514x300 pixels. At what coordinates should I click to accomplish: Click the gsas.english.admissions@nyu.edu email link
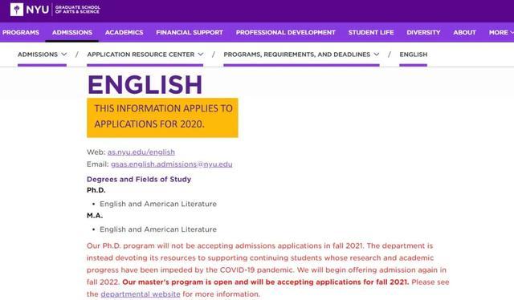click(x=171, y=164)
